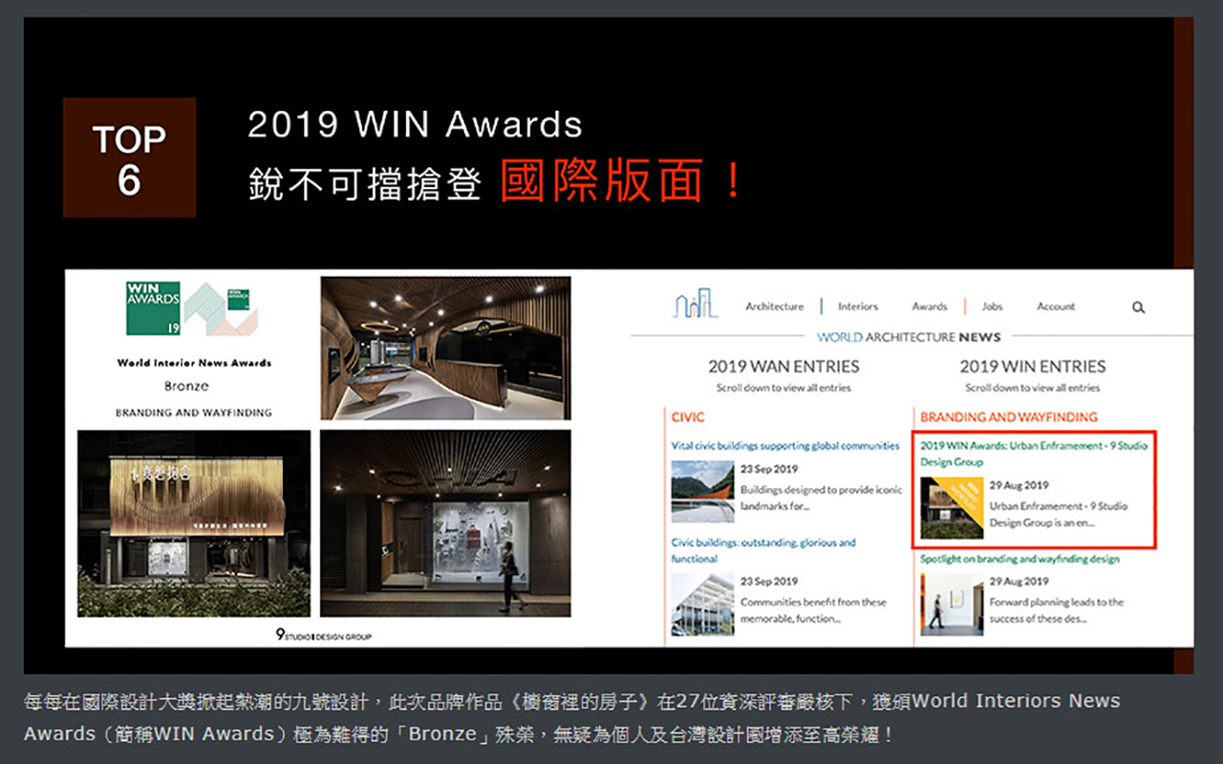Click the outstanding civic buildings article thumbnail
Viewport: 1223px width, 764px height.
coord(702,604)
